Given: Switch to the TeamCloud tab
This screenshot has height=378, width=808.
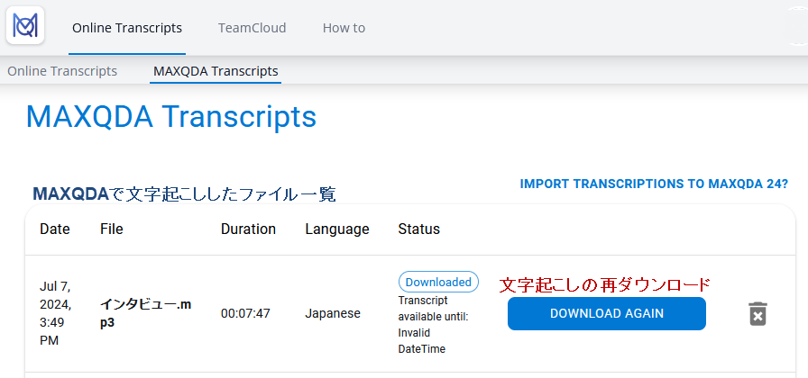Looking at the screenshot, I should 252,28.
